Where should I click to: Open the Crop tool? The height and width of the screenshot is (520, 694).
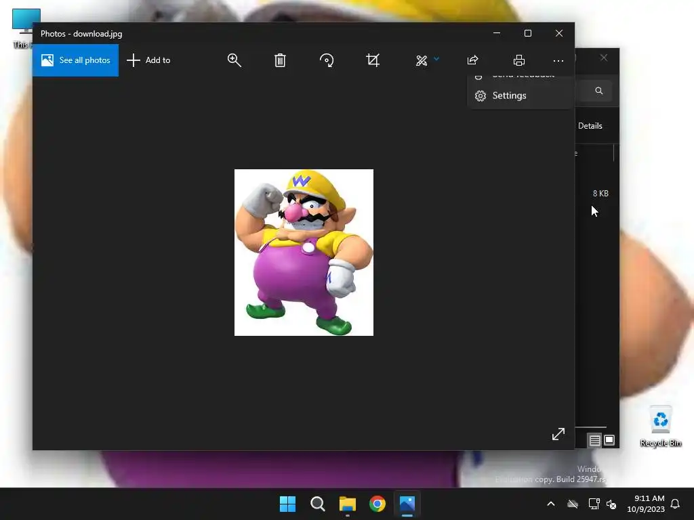tap(373, 60)
